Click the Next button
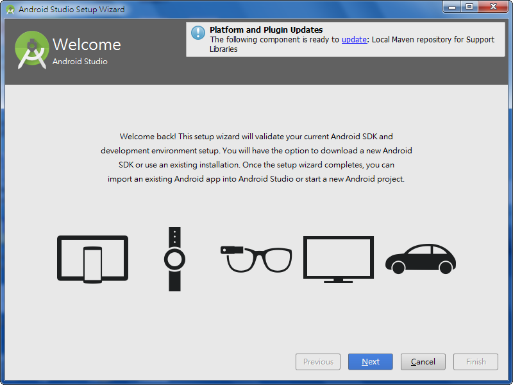513x385 pixels. pos(371,362)
